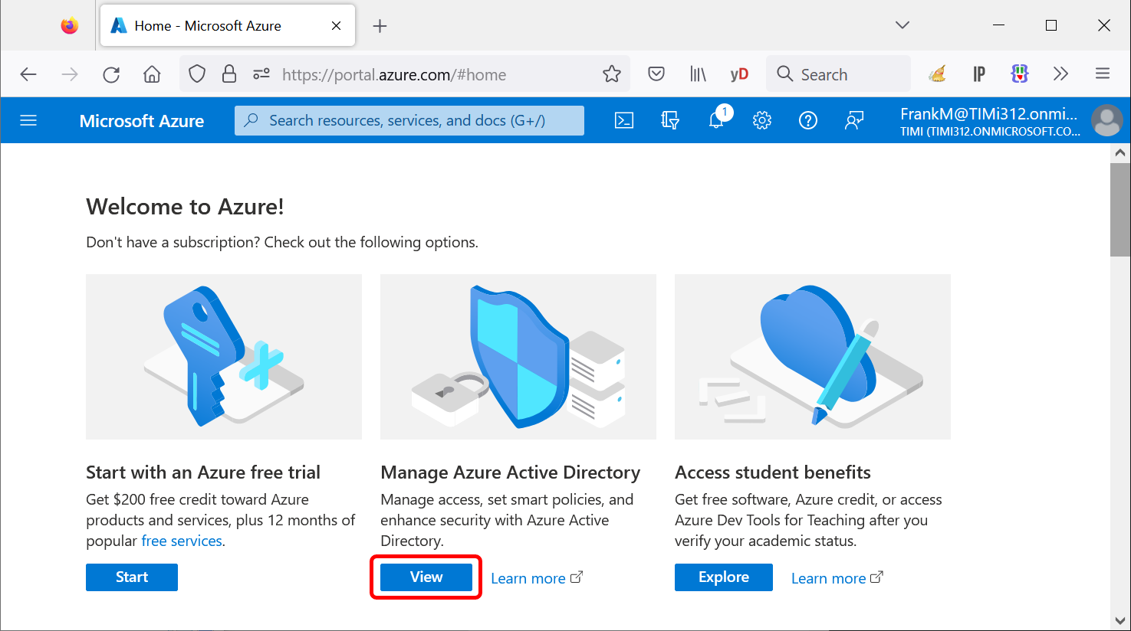
Task: Open Azure Cloud Shell
Action: click(x=624, y=120)
